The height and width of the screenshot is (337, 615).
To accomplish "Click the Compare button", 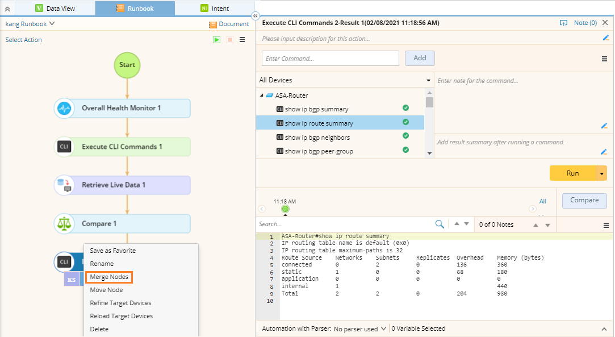I will coord(584,200).
